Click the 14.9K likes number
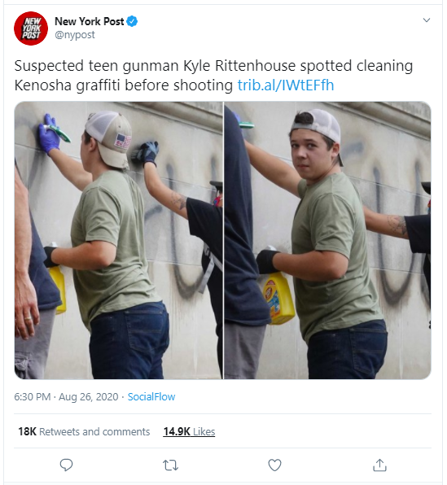 click(x=177, y=431)
